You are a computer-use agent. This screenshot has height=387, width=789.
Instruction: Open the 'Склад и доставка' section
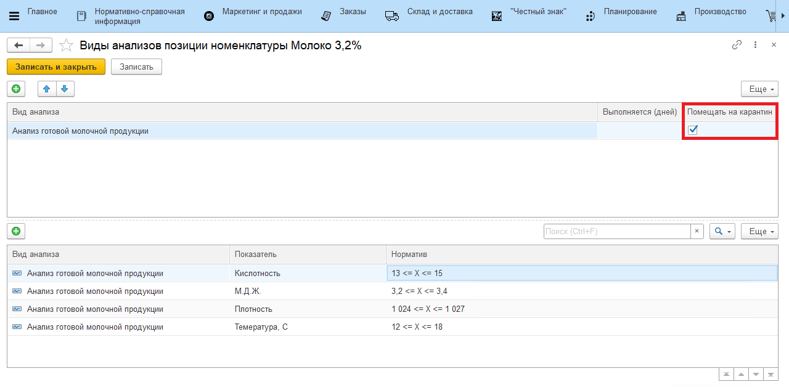pyautogui.click(x=439, y=12)
